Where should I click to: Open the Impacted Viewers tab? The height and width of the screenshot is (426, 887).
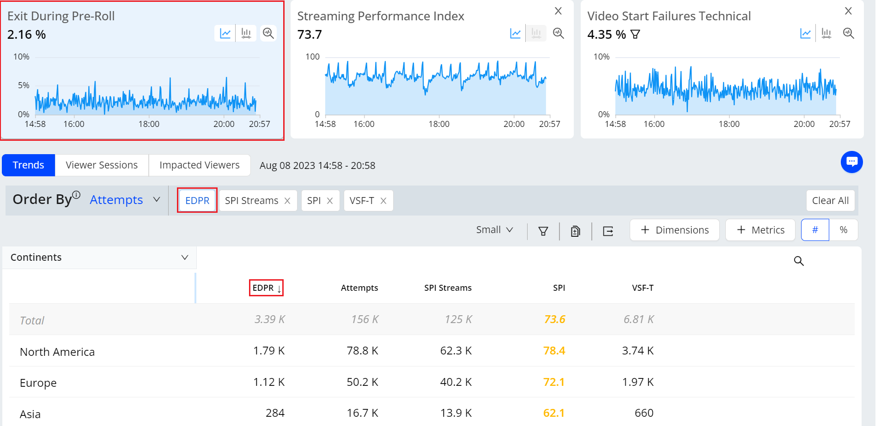(199, 165)
